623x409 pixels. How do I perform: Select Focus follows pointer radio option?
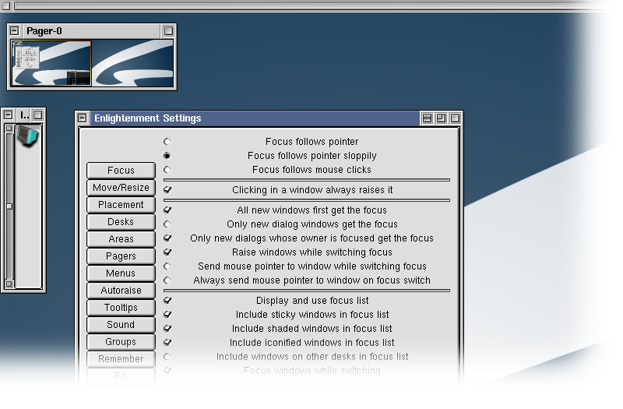click(x=167, y=142)
